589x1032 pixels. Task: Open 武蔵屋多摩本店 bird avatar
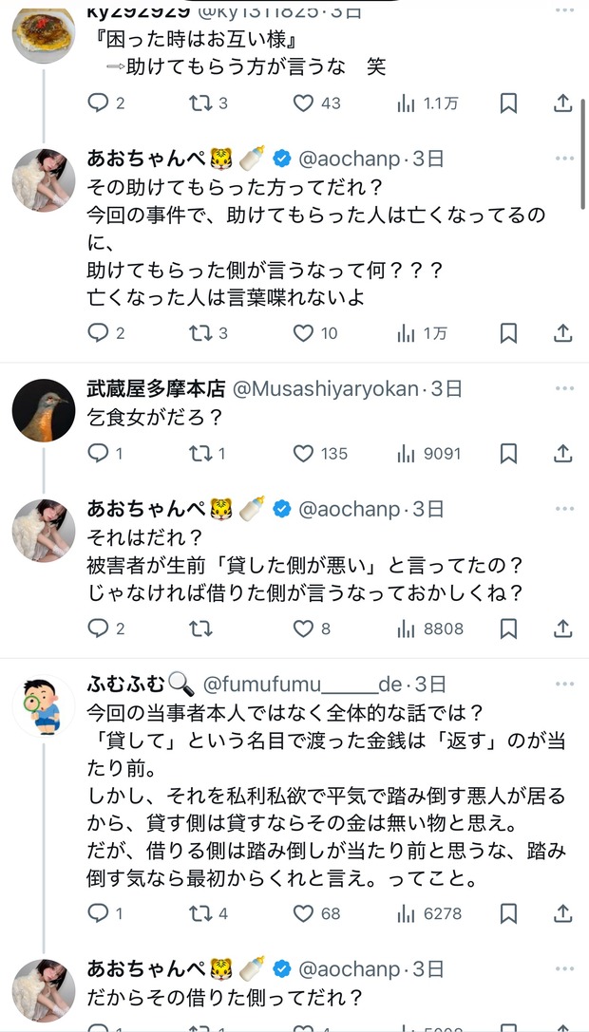click(44, 411)
